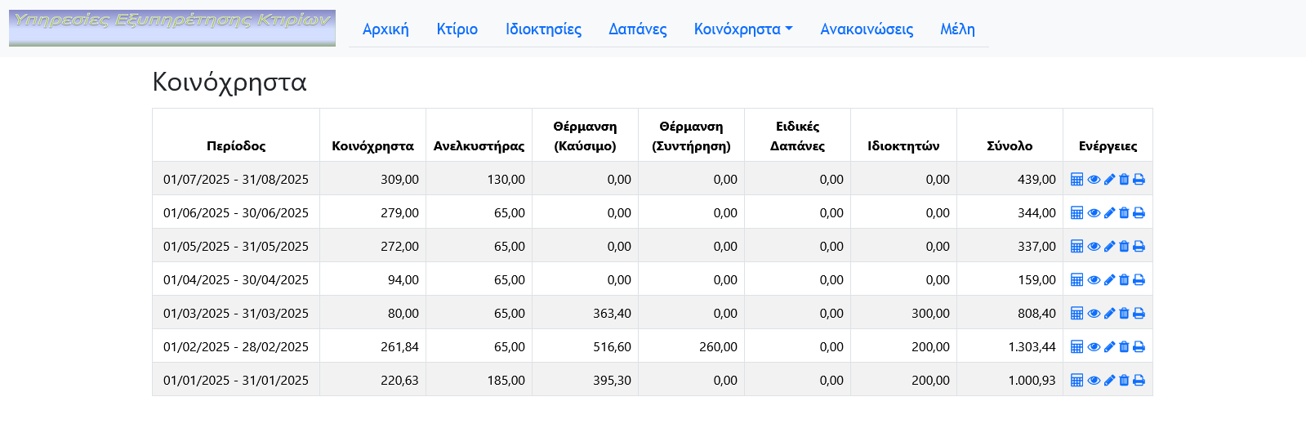Click eye icon for 01/07/2025 - 31/08/2025
1306x437 pixels.
click(1094, 180)
